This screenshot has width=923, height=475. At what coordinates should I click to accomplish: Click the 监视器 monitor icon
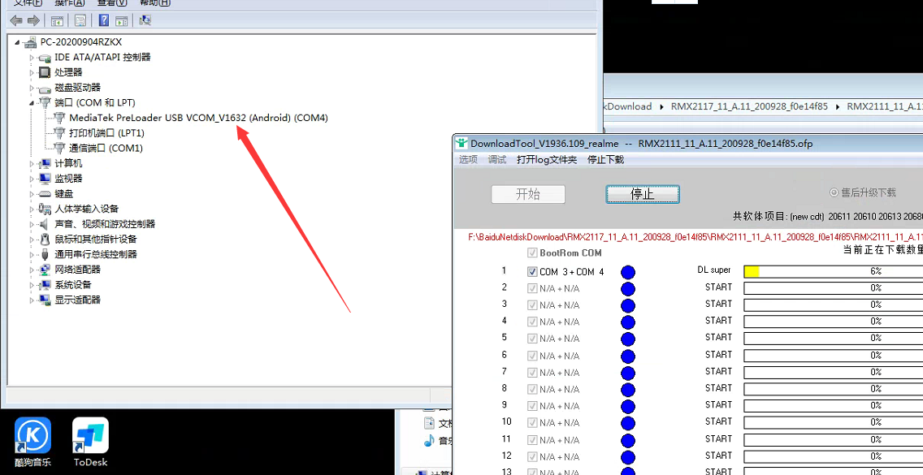point(45,179)
